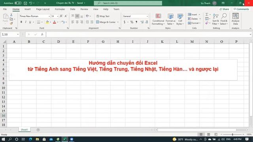
Task: Decrease the cell indent
Action: point(87,22)
